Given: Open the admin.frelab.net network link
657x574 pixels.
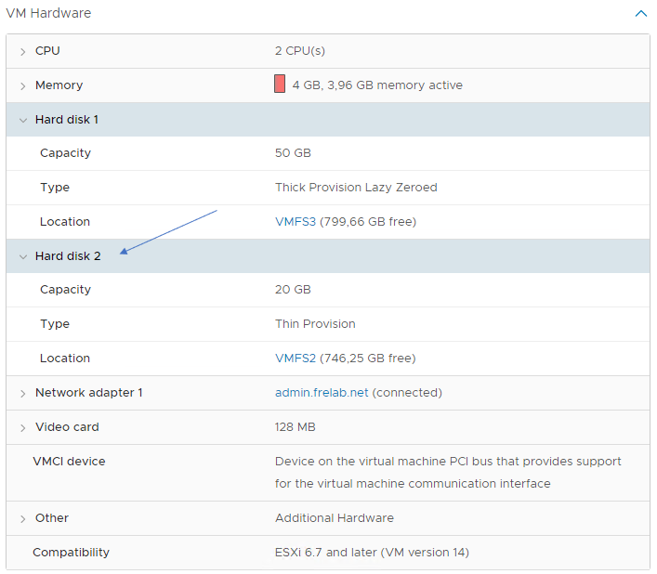Looking at the screenshot, I should (322, 393).
